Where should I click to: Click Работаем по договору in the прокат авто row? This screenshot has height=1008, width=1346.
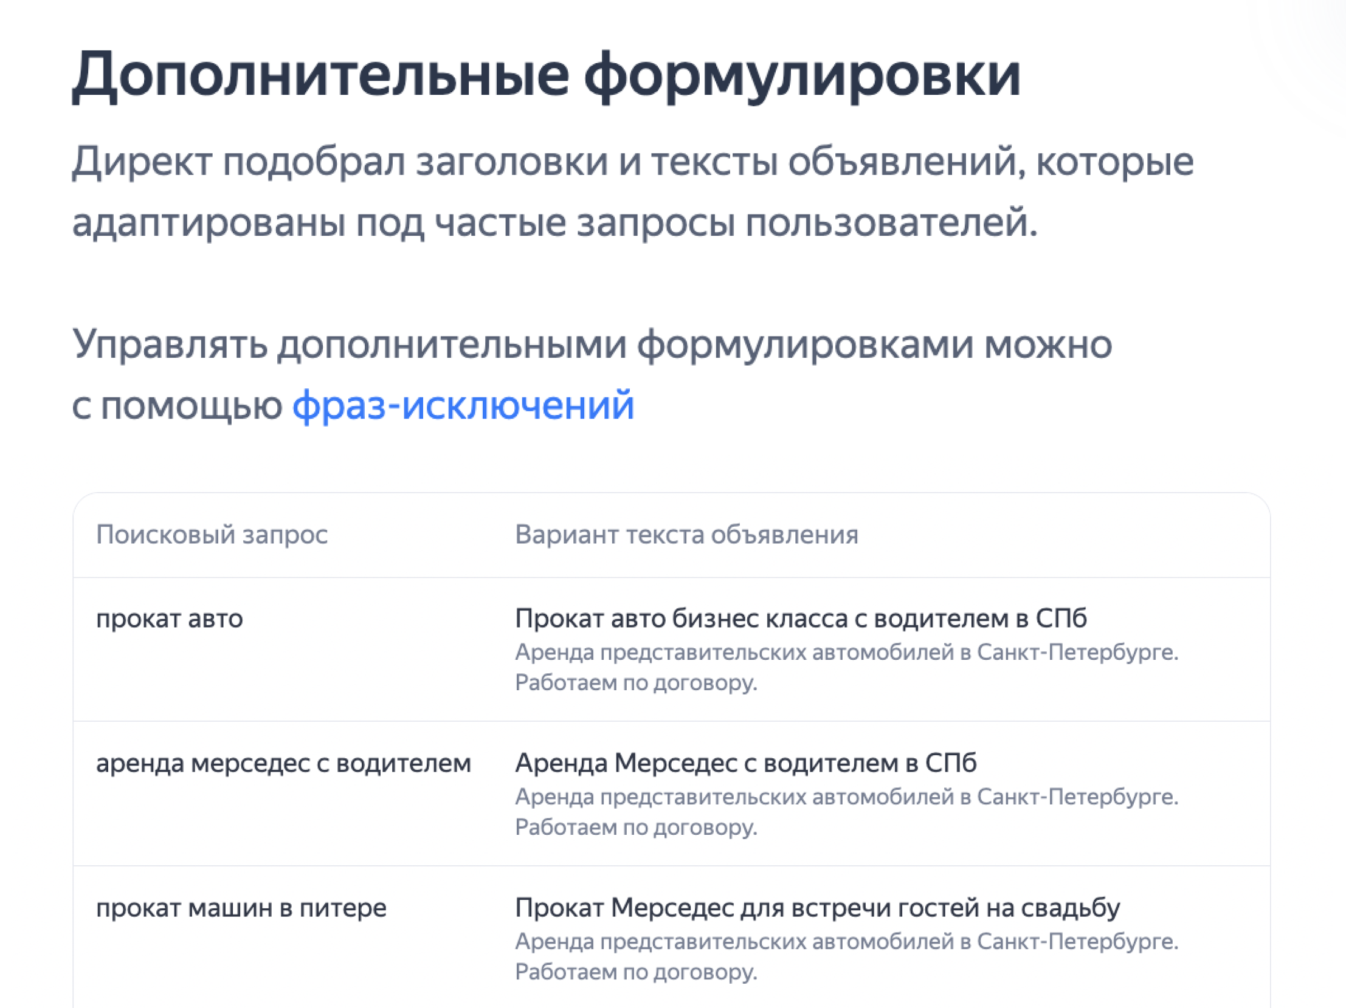coord(636,683)
